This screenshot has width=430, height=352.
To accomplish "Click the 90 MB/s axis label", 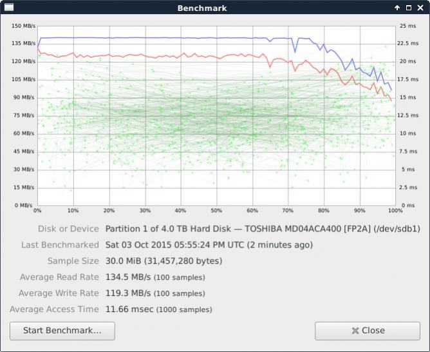I will 24,97.
